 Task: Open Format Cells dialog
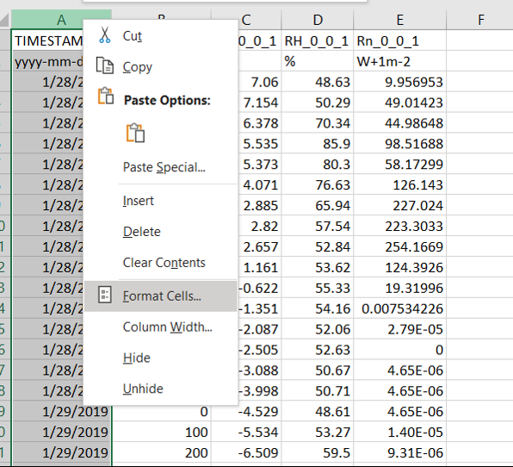pos(161,296)
